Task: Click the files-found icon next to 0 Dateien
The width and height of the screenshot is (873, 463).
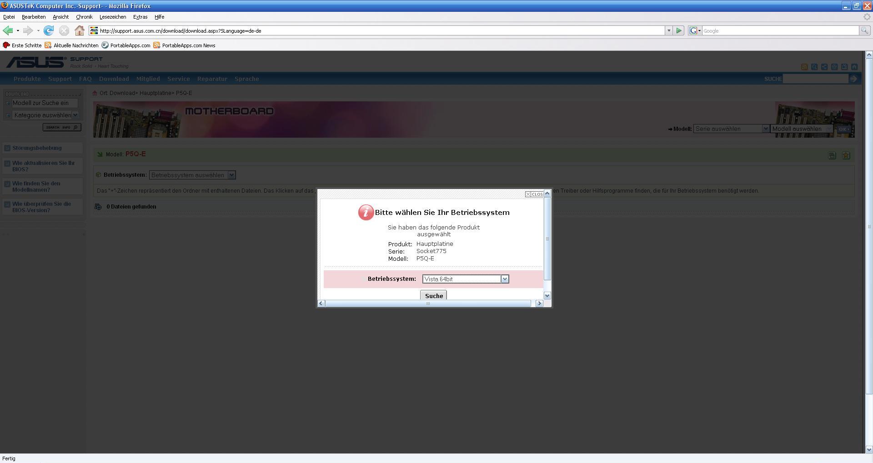Action: click(x=98, y=207)
